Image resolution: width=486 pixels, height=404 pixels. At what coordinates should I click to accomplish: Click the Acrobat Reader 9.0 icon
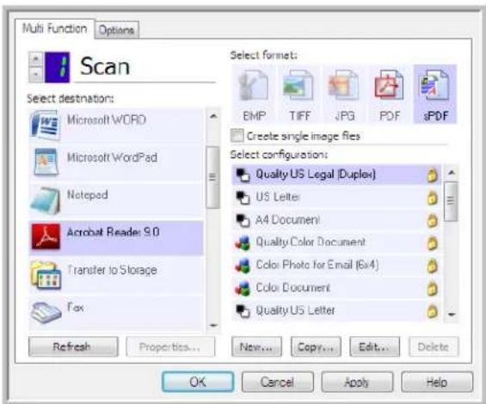click(x=46, y=236)
